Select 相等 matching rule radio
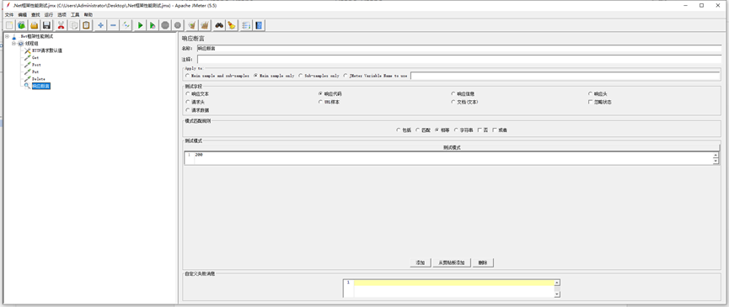Image resolution: width=729 pixels, height=307 pixels. pos(437,130)
